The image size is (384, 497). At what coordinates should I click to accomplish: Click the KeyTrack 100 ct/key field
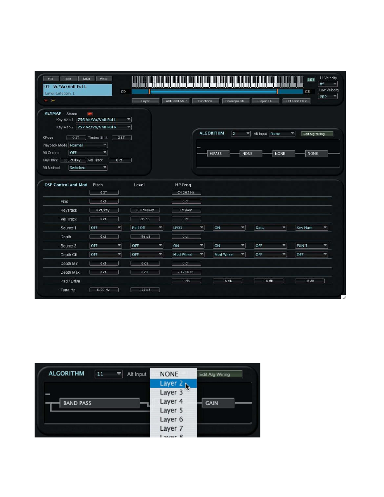pyautogui.click(x=72, y=160)
